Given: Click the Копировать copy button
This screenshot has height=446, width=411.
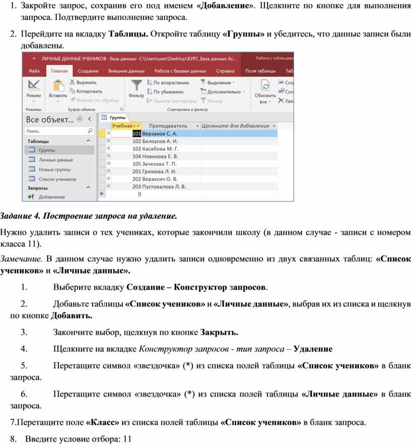Looking at the screenshot, I should pos(86,91).
